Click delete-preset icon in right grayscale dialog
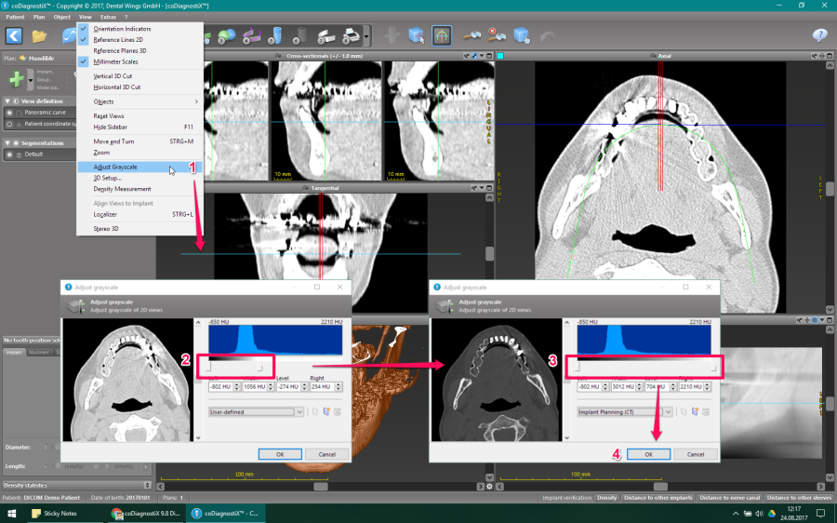This screenshot has height=523, width=837. pos(706,412)
